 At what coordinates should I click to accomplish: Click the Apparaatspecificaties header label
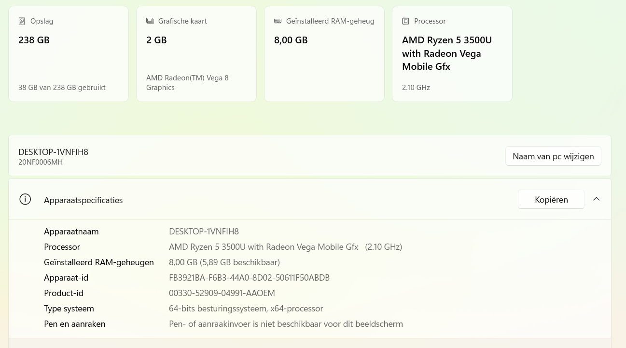pyautogui.click(x=83, y=200)
